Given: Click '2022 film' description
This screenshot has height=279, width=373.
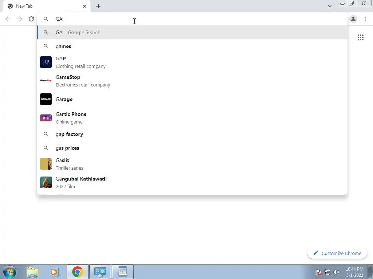Looking at the screenshot, I should [x=65, y=186].
